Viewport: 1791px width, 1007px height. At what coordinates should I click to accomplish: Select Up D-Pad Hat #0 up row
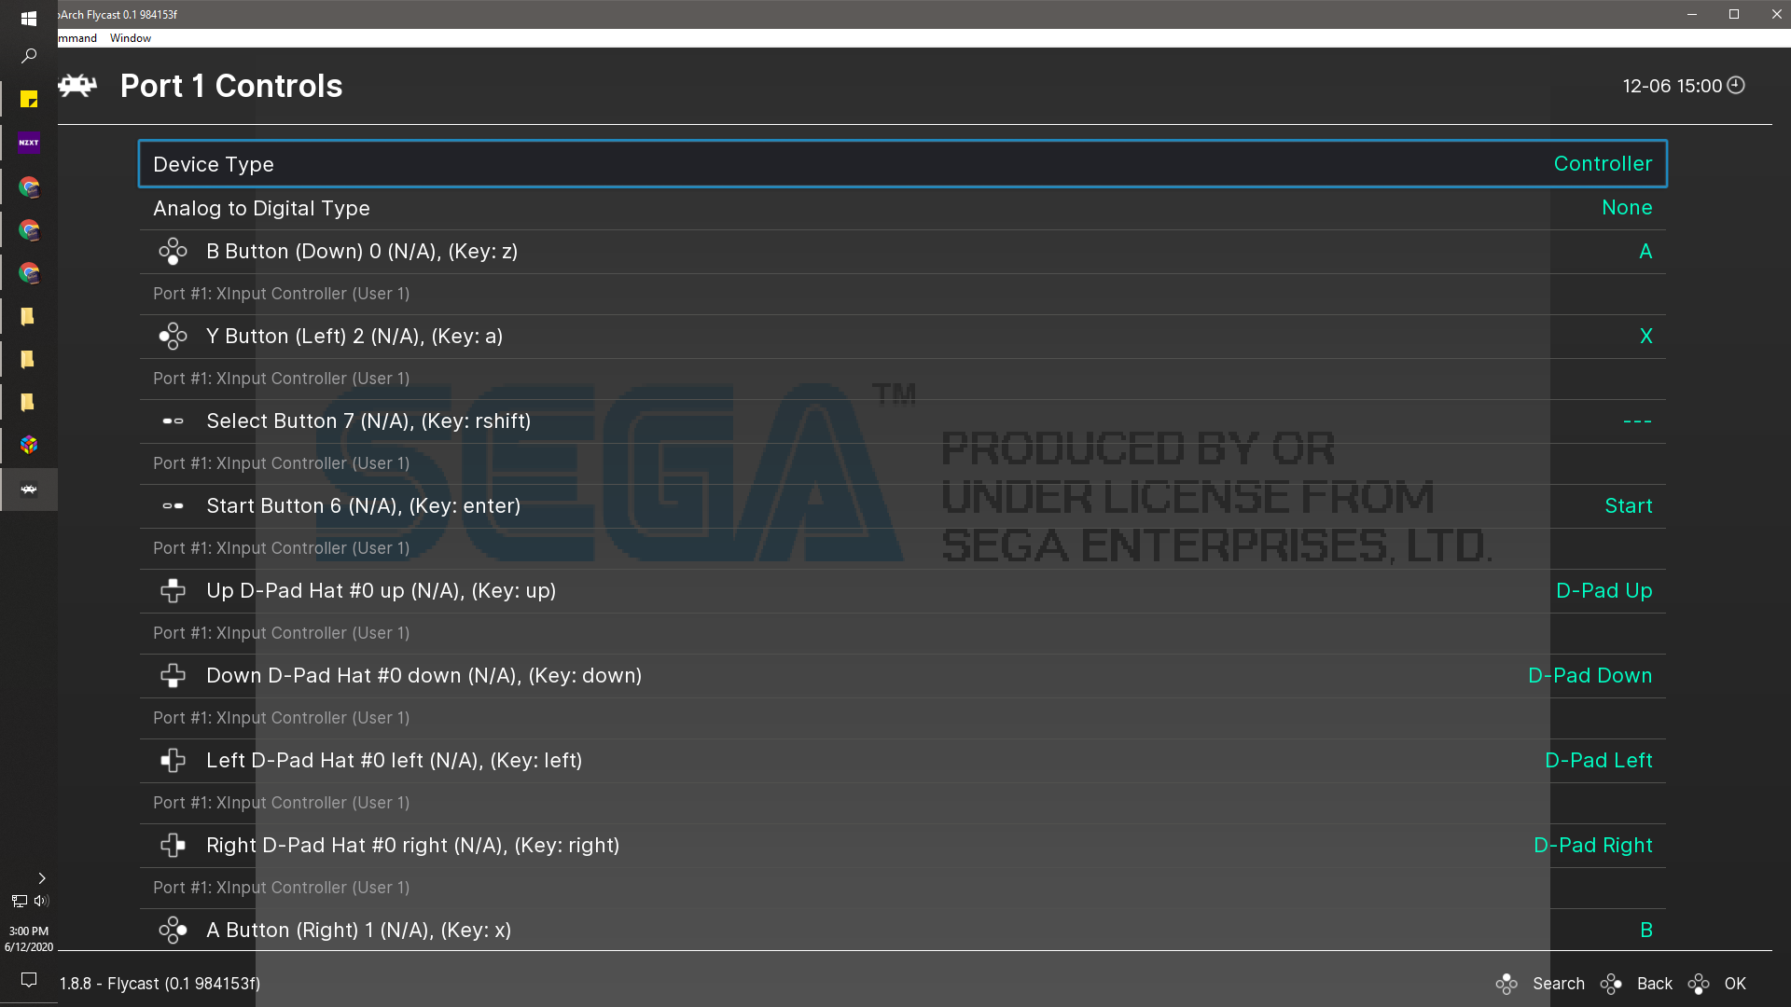pyautogui.click(x=903, y=591)
